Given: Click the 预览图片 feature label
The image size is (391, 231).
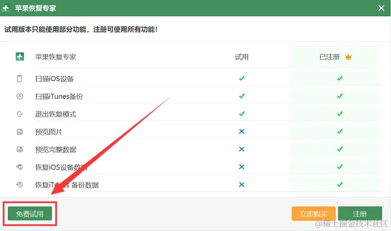Looking at the screenshot, I should click(x=49, y=132).
